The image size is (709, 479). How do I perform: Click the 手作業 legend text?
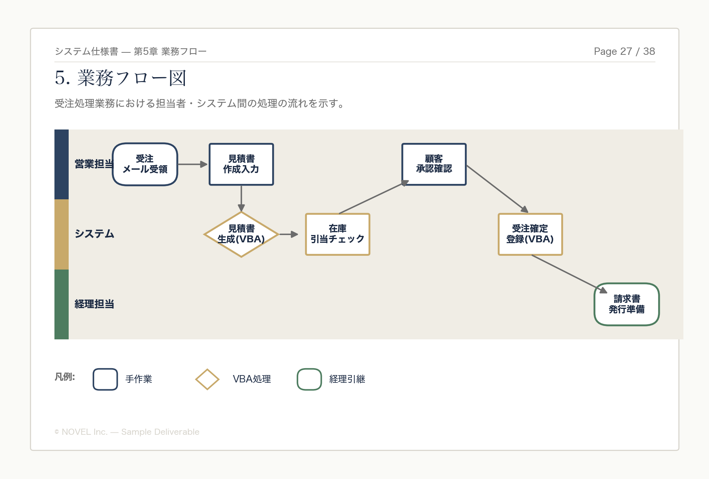pos(139,379)
